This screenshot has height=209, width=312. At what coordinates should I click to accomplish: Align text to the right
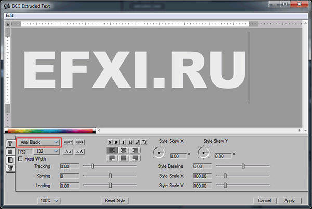[x=135, y=150]
